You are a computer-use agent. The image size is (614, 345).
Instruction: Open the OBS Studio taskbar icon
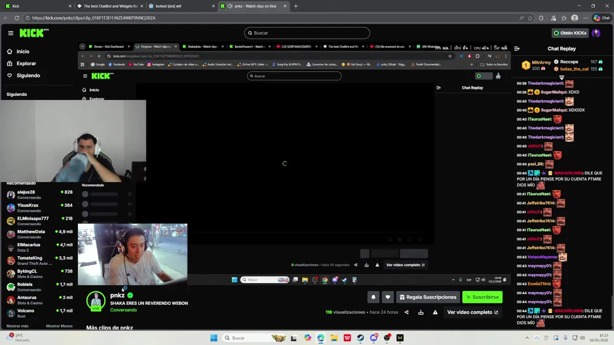pyautogui.click(x=387, y=338)
